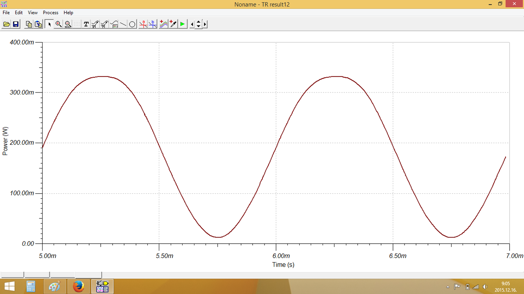The height and width of the screenshot is (294, 524).
Task: Click the volume speaker tray icon
Action: point(485,287)
